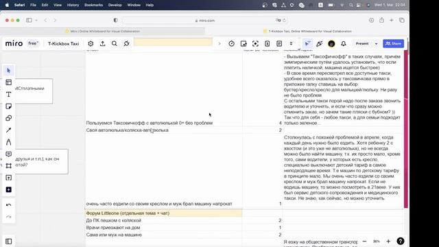
Task: Open the History menu
Action: pos(73,5)
